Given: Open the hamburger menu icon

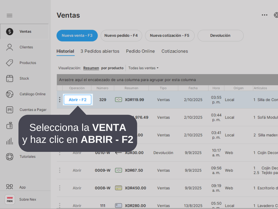Looking at the screenshot, I should [x=10, y=16].
